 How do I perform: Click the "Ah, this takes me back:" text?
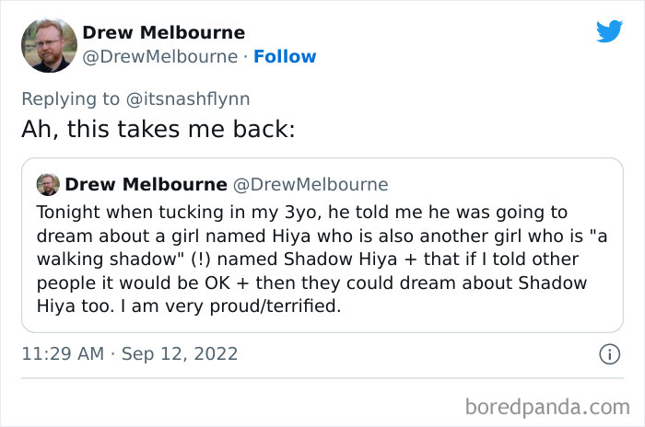(x=158, y=129)
